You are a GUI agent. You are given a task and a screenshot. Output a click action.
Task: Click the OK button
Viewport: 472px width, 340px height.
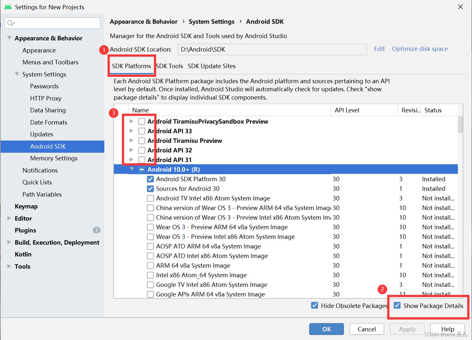coord(326,329)
